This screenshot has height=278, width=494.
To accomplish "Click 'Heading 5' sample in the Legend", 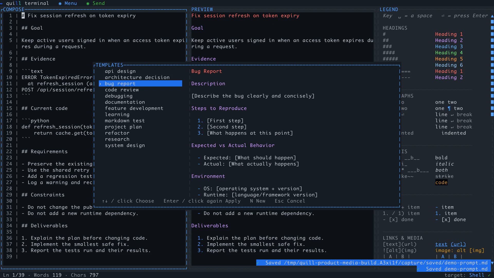I will click(449, 59).
